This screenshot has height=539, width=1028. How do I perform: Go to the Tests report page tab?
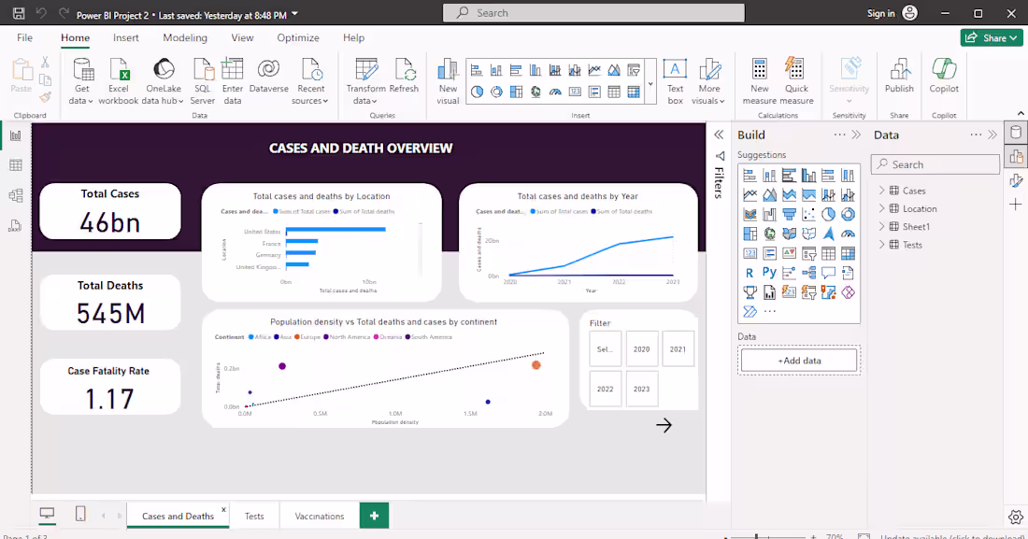(254, 516)
